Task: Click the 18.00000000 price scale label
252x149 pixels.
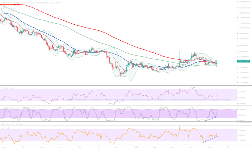Action: click(244, 13)
